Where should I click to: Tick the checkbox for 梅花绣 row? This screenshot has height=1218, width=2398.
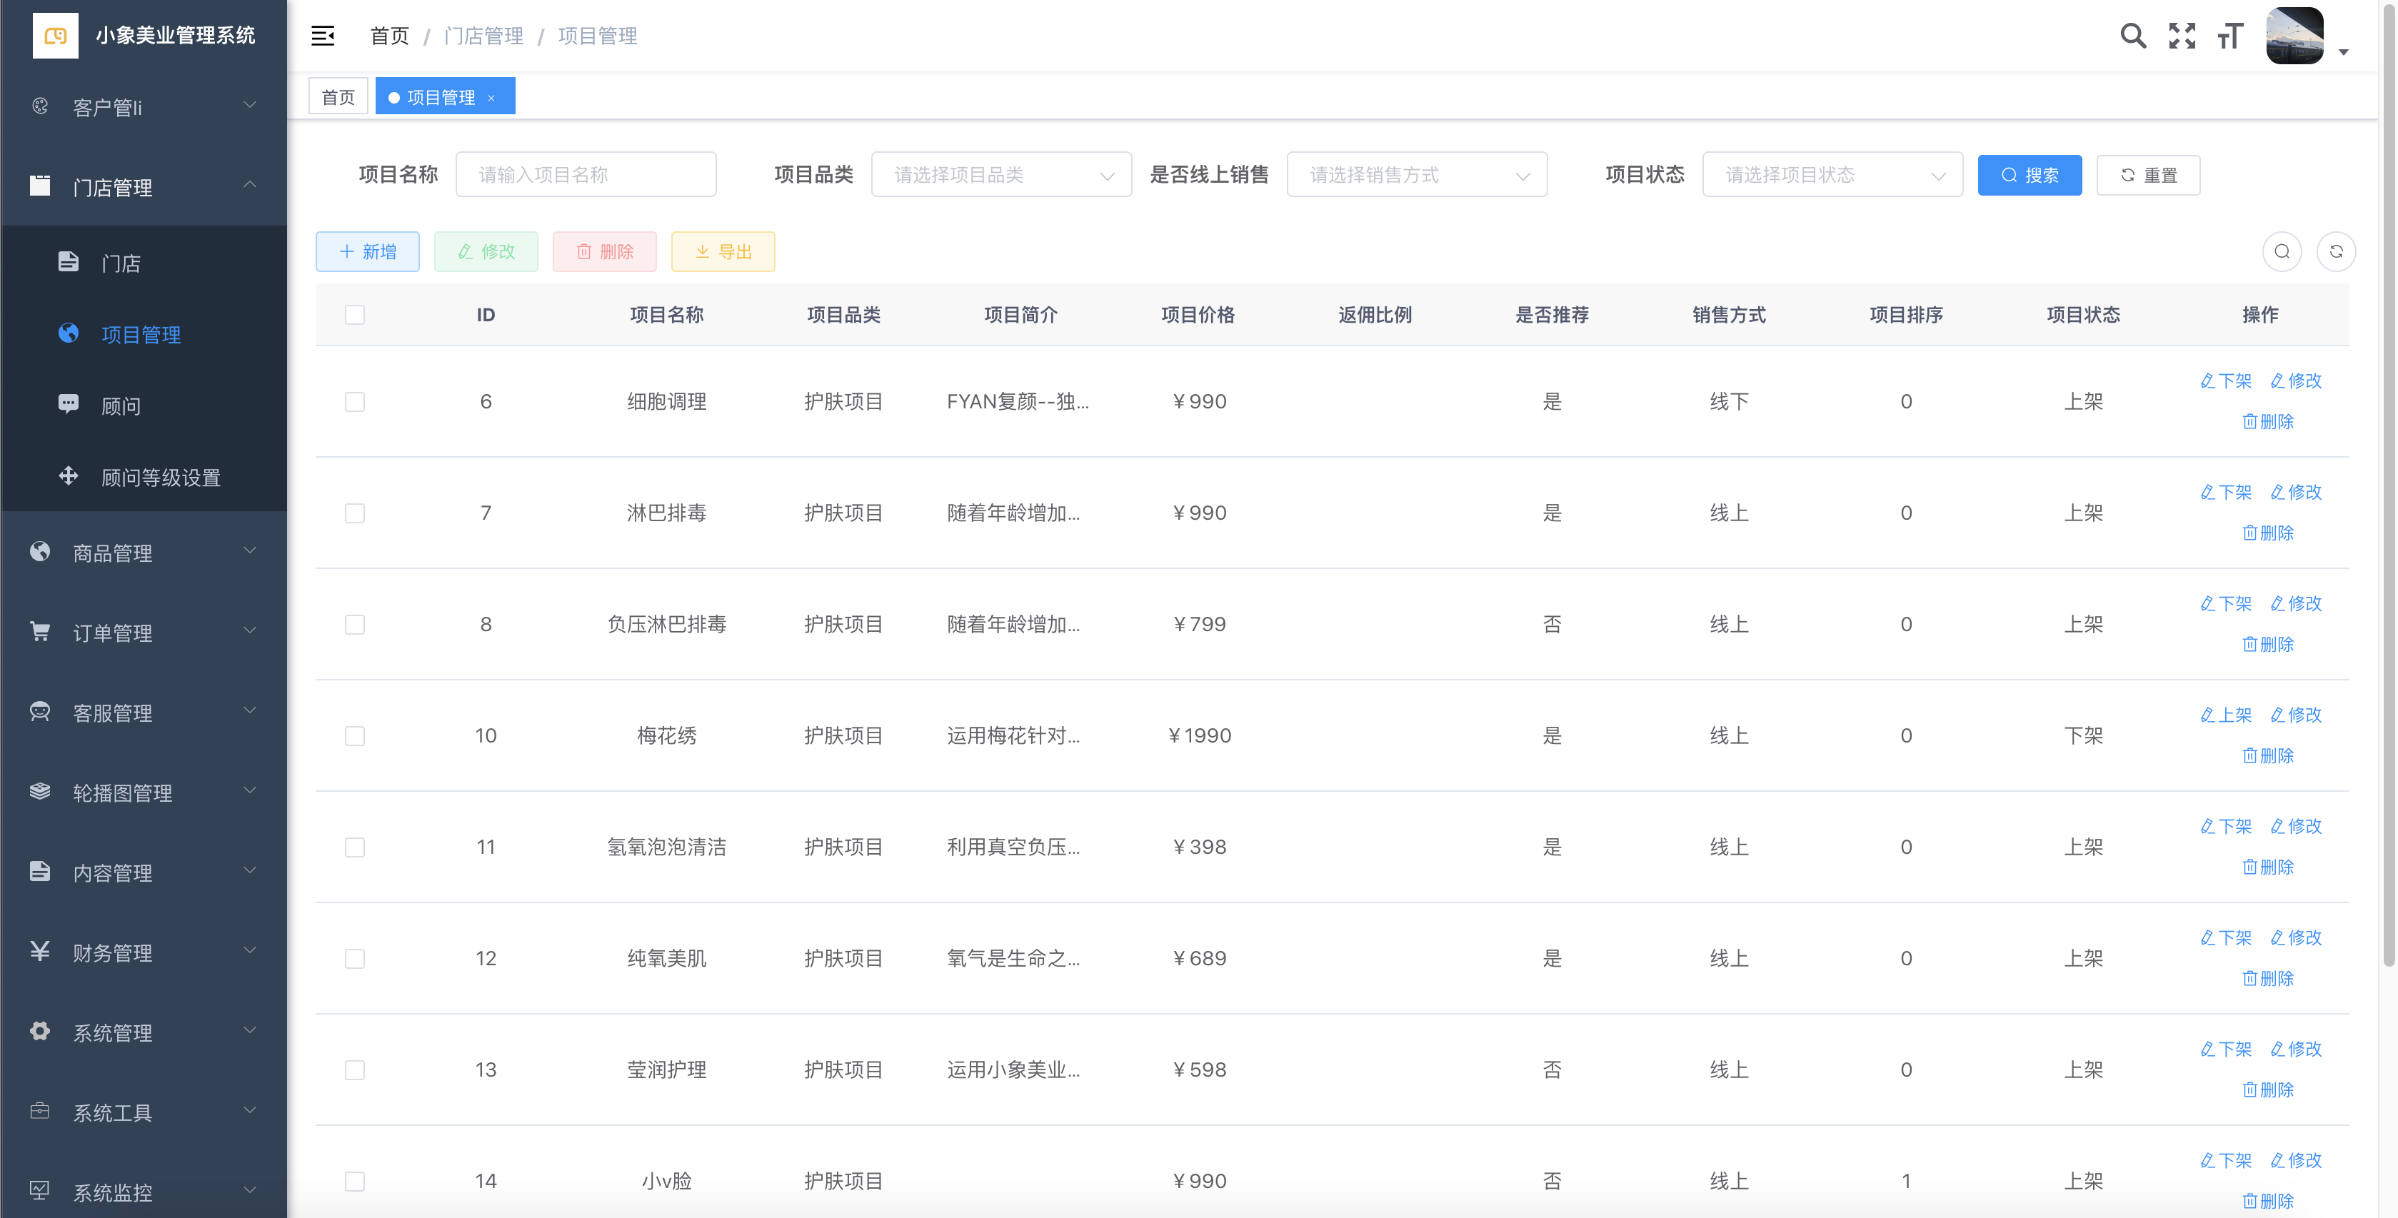355,735
